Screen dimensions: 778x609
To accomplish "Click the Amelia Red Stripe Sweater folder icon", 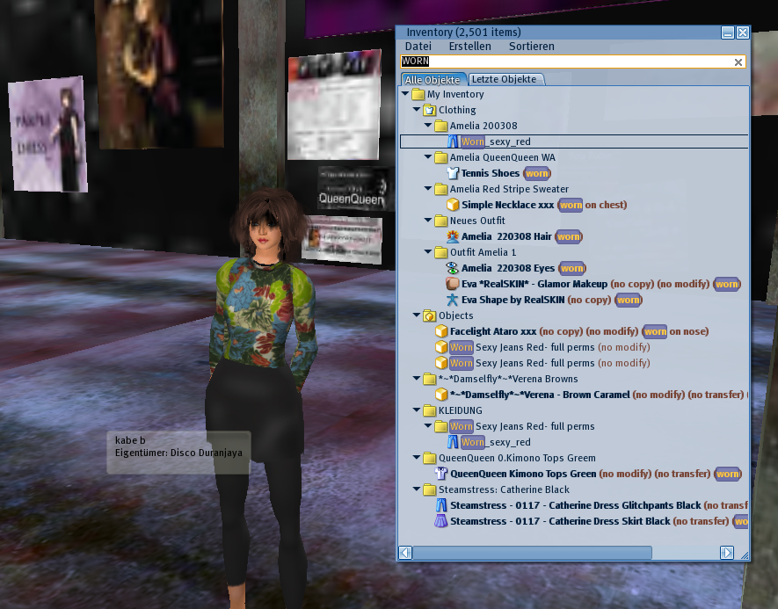I will tap(441, 189).
